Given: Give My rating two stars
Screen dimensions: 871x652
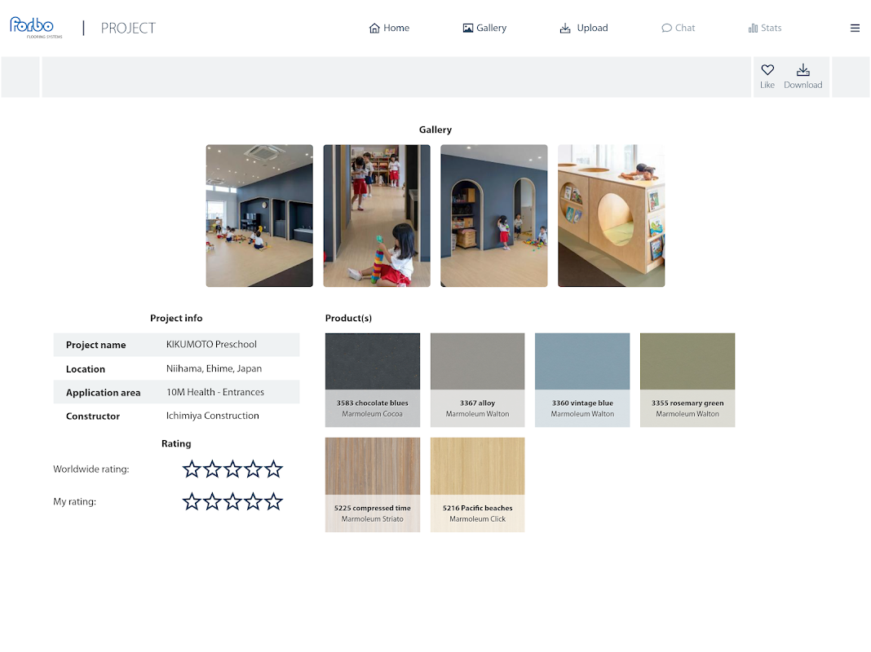Looking at the screenshot, I should 212,501.
